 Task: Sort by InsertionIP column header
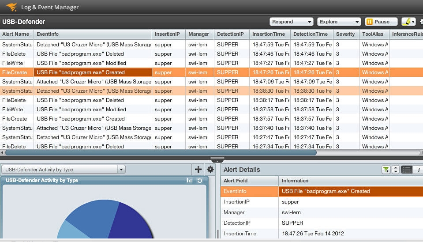[x=168, y=34]
